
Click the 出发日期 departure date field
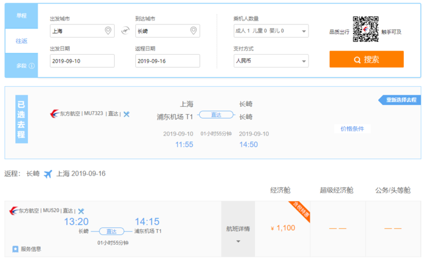click(x=82, y=61)
